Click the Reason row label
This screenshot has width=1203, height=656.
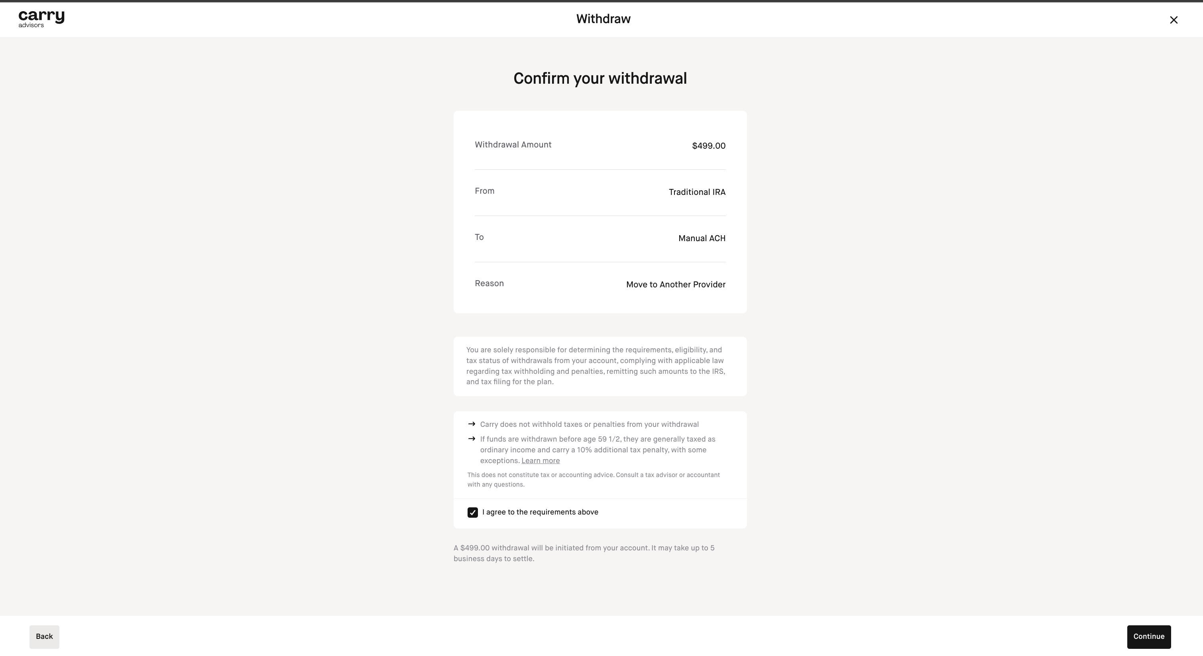tap(489, 283)
